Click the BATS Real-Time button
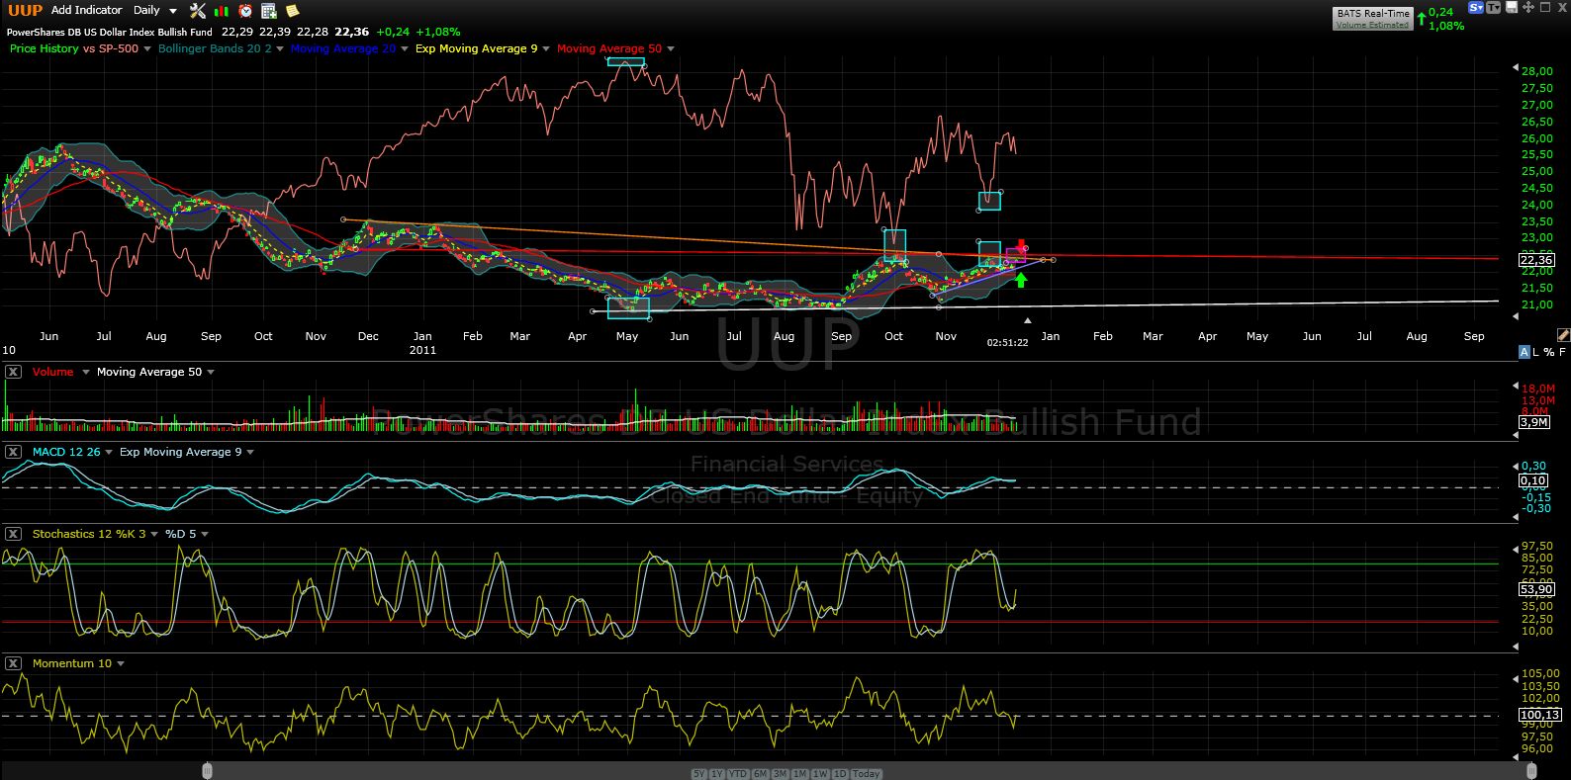This screenshot has height=780, width=1571. 1372,18
